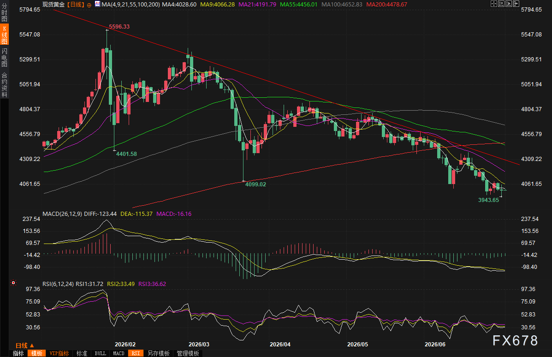Toggle the BULL template
The width and height of the screenshot is (552, 357).
click(101, 353)
